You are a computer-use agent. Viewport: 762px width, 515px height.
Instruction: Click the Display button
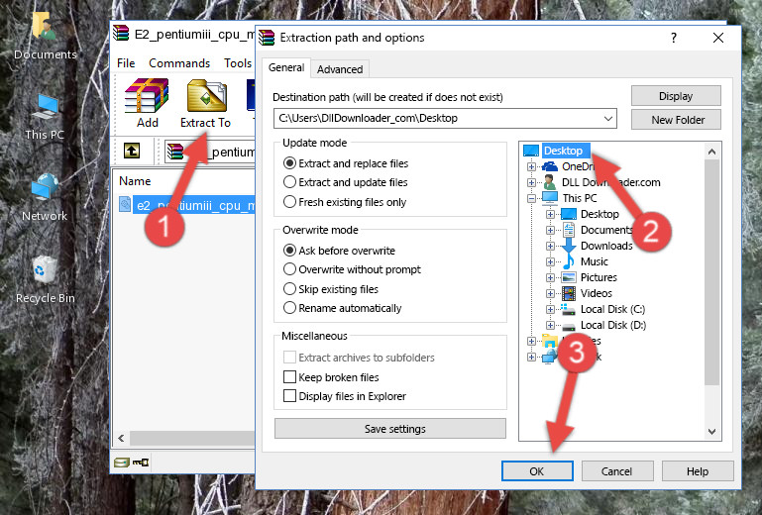pos(676,96)
